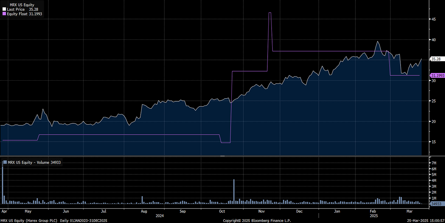Click the price line peak in February

[x=378, y=42]
